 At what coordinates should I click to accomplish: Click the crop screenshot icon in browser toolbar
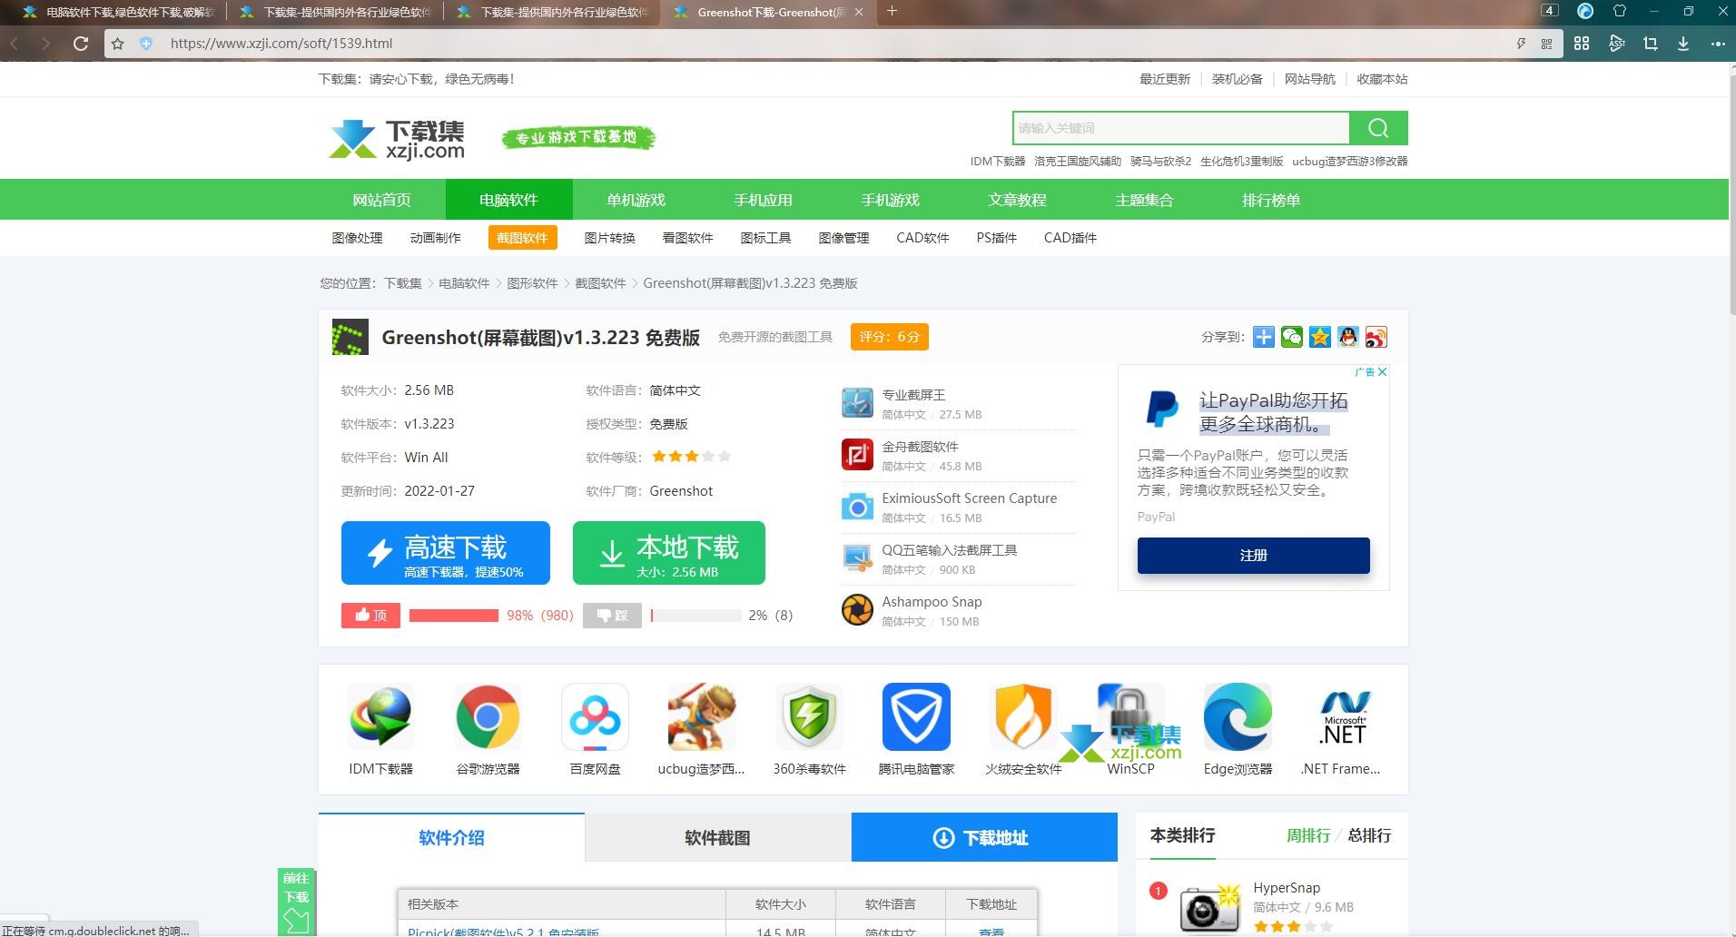point(1650,43)
